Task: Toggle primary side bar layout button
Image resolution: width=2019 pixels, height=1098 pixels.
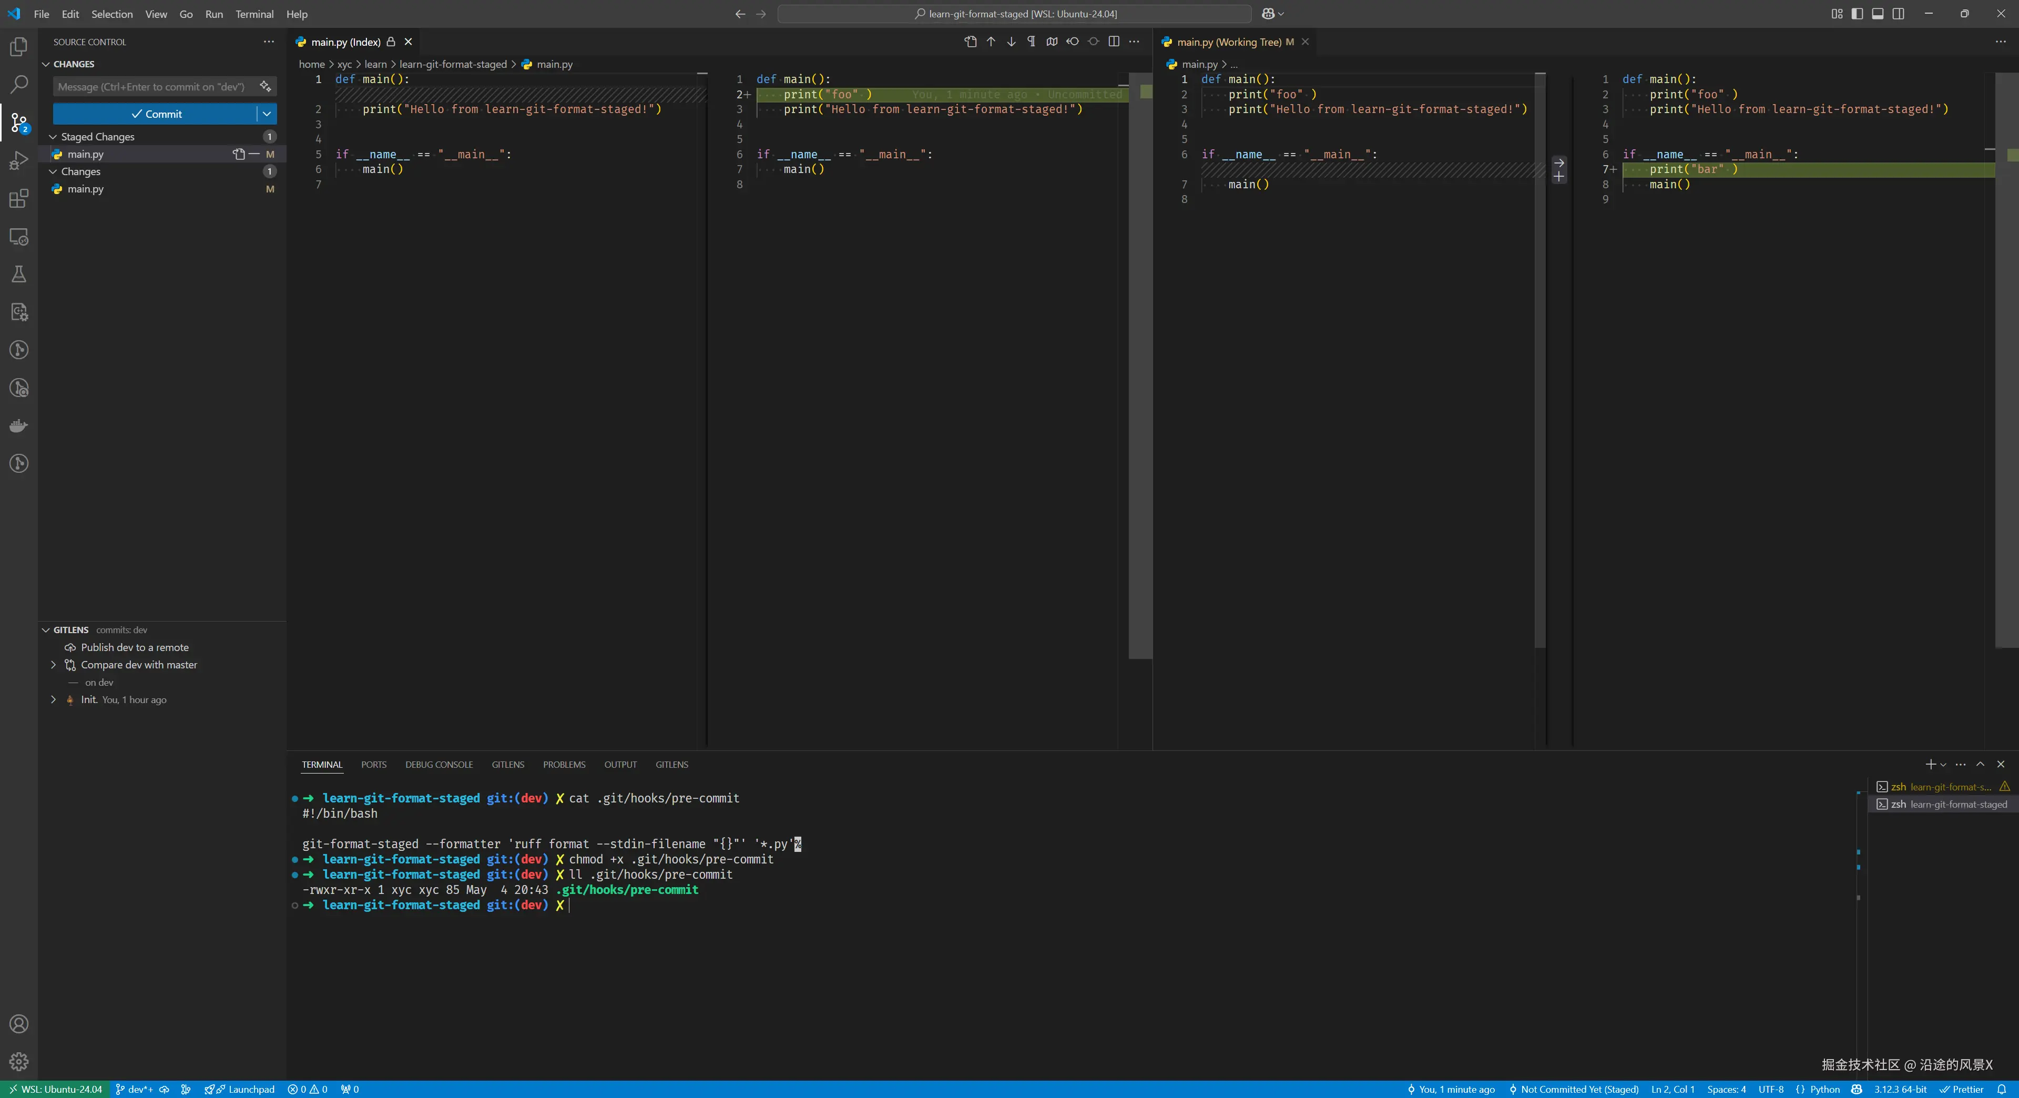Action: coord(1857,13)
